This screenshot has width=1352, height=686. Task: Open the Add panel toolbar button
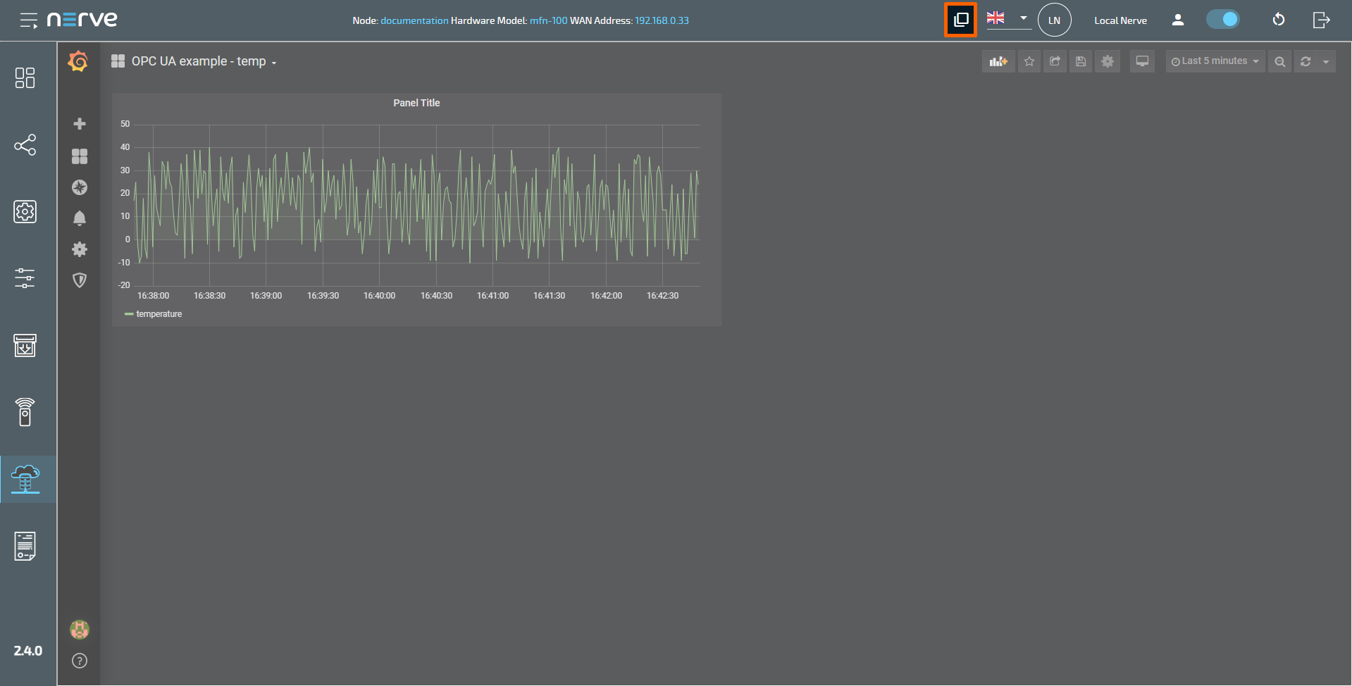point(998,61)
